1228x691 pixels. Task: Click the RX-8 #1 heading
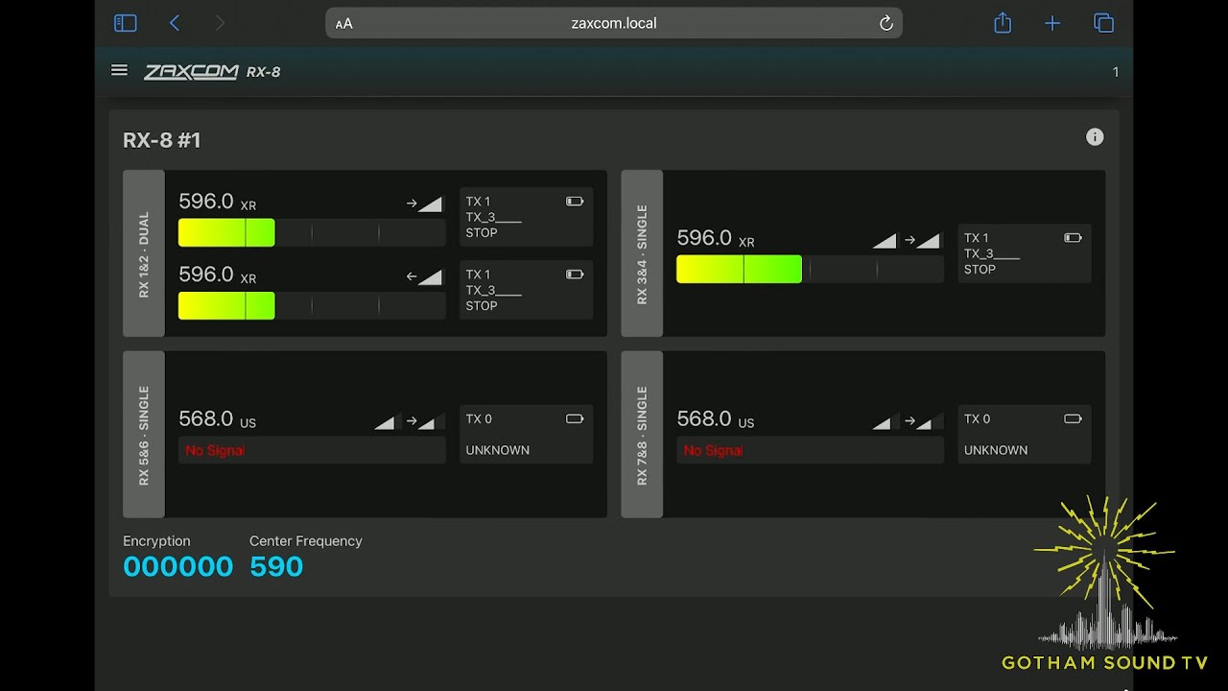pyautogui.click(x=162, y=140)
